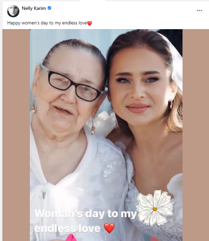Click the daisy flower sticker on the photo
Image resolution: width=209 pixels, height=241 pixels.
[155, 207]
